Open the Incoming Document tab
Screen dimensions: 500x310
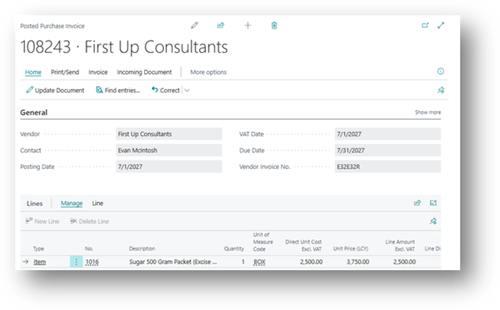tap(144, 72)
